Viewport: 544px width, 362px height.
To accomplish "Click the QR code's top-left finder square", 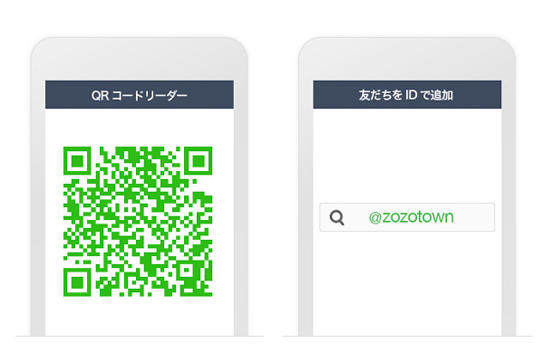I will (x=77, y=161).
